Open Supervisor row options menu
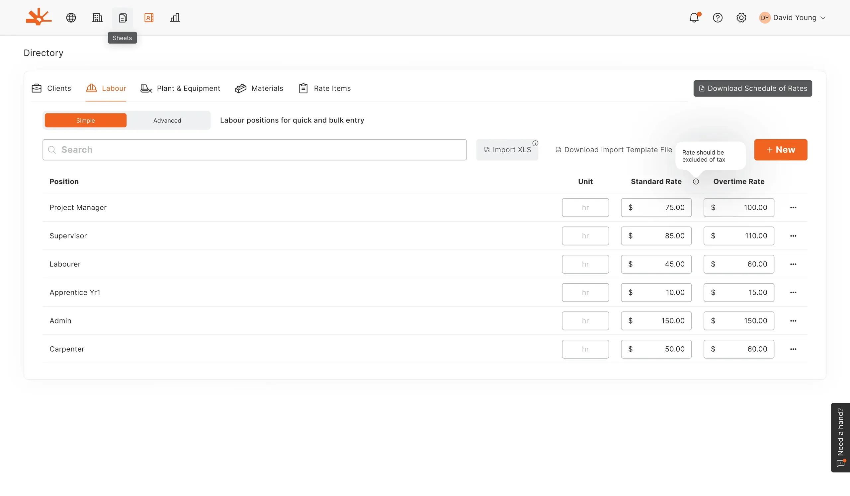Image resolution: width=850 pixels, height=496 pixels. [793, 236]
